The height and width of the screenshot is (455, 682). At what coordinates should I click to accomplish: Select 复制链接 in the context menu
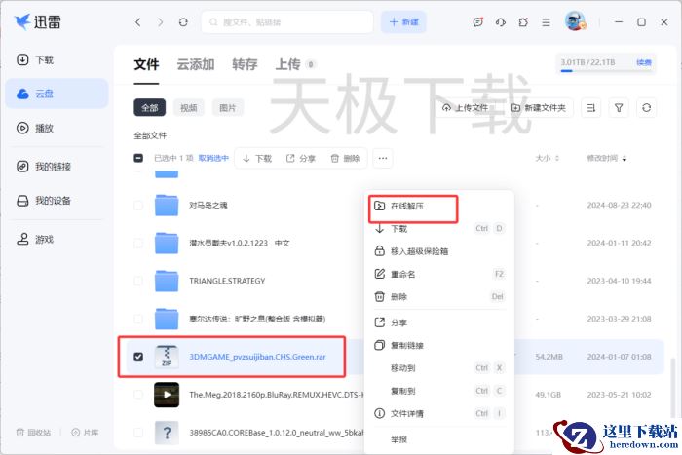coord(439,345)
